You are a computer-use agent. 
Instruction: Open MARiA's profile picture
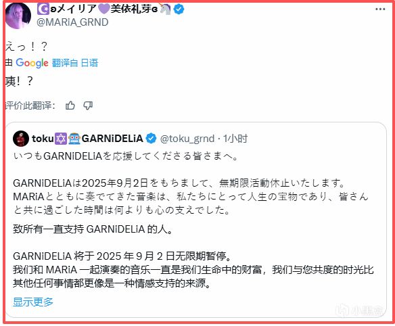click(18, 16)
